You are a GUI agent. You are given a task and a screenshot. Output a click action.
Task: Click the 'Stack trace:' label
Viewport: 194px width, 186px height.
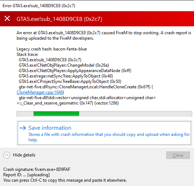[27, 54]
